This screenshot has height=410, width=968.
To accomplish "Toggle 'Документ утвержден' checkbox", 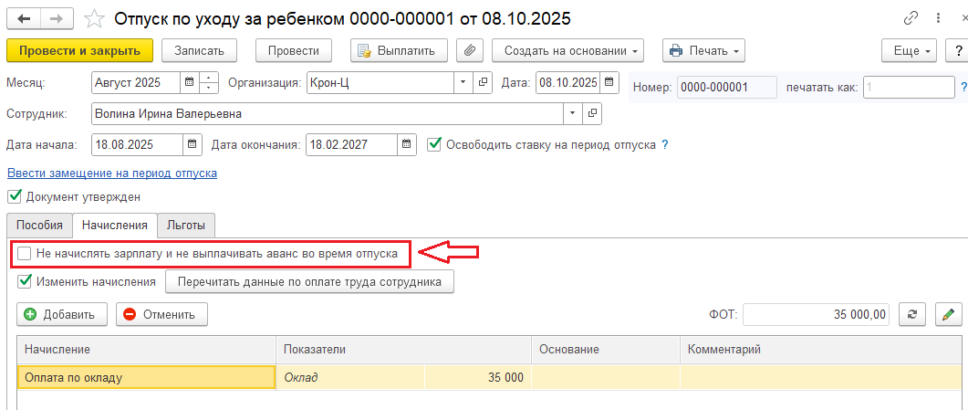I will [x=16, y=197].
